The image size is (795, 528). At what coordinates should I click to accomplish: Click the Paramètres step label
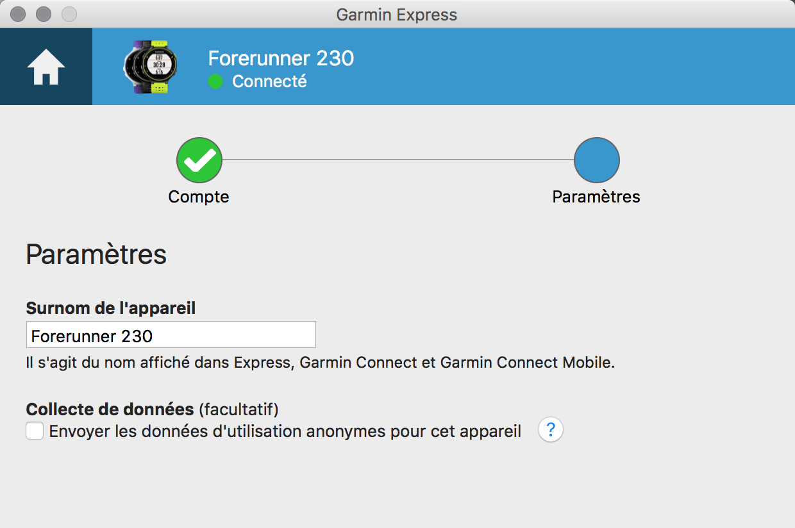[596, 197]
